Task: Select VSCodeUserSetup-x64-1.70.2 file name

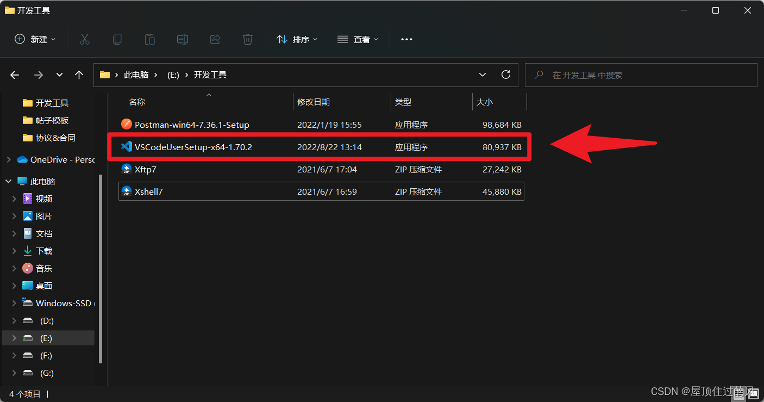Action: [193, 147]
